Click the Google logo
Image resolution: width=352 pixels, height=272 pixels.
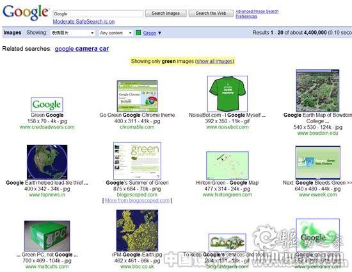pos(26,12)
